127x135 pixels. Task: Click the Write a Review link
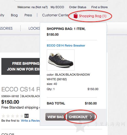(x=30, y=121)
